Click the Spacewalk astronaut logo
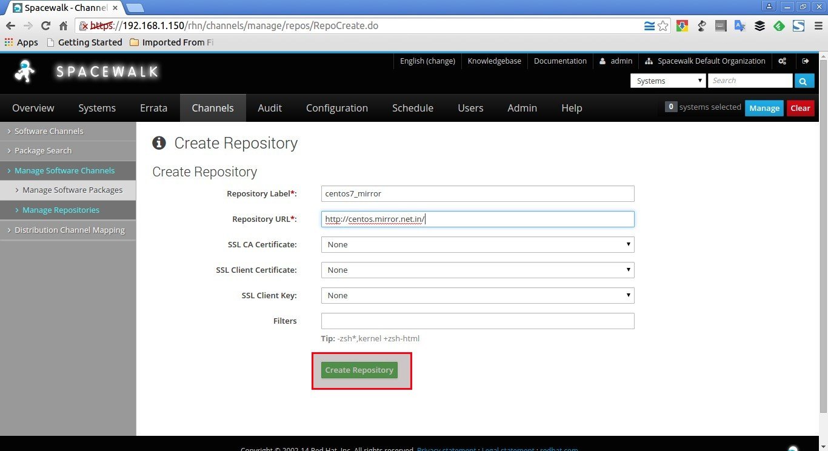This screenshot has height=451, width=828. click(x=24, y=72)
